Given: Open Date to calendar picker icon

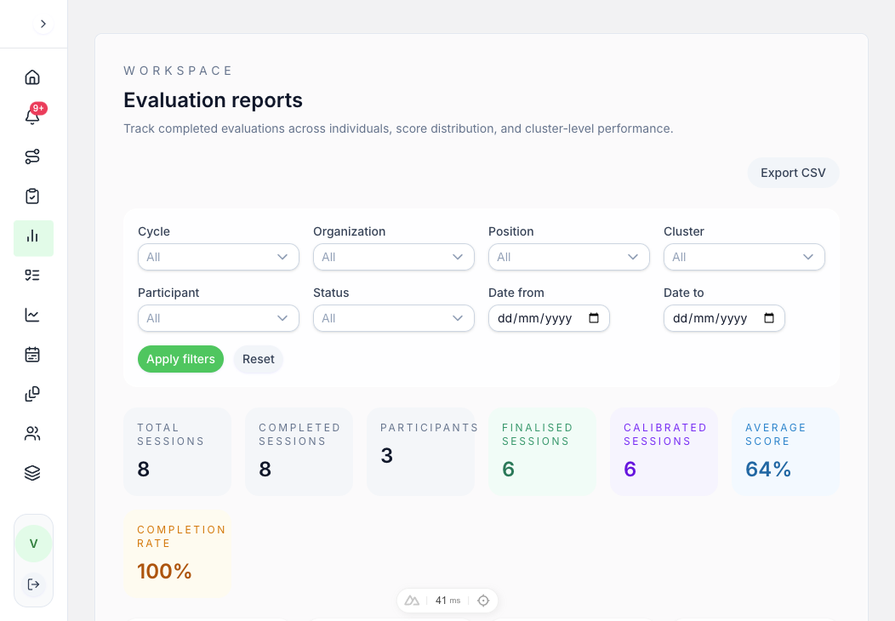Looking at the screenshot, I should point(769,318).
